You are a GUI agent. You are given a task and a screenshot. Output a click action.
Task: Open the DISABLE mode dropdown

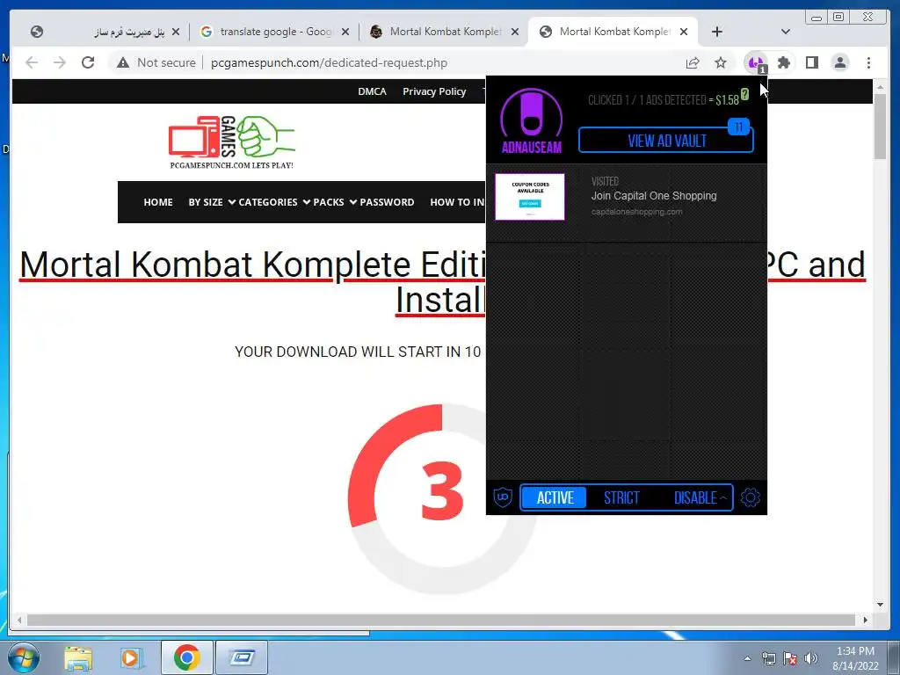coord(700,497)
